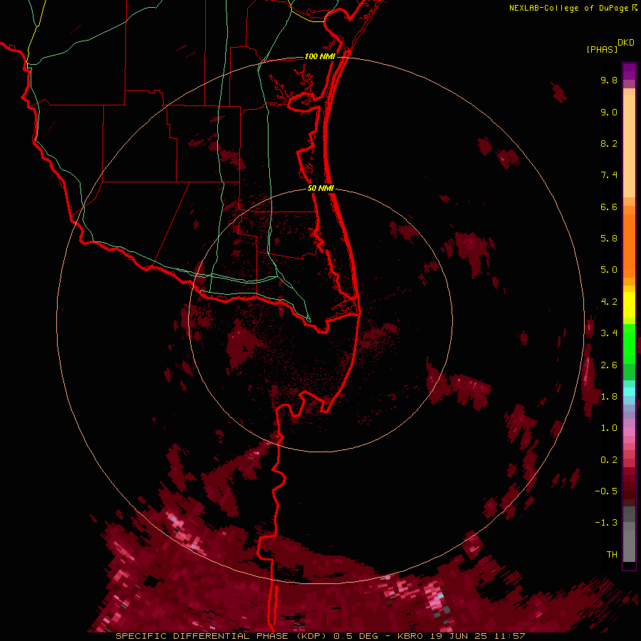Click the TH legend label
This screenshot has width=641, height=641.
click(612, 554)
